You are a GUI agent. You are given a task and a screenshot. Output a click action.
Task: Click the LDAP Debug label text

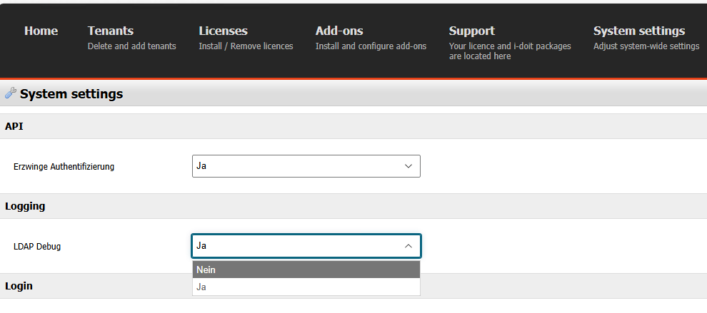37,246
